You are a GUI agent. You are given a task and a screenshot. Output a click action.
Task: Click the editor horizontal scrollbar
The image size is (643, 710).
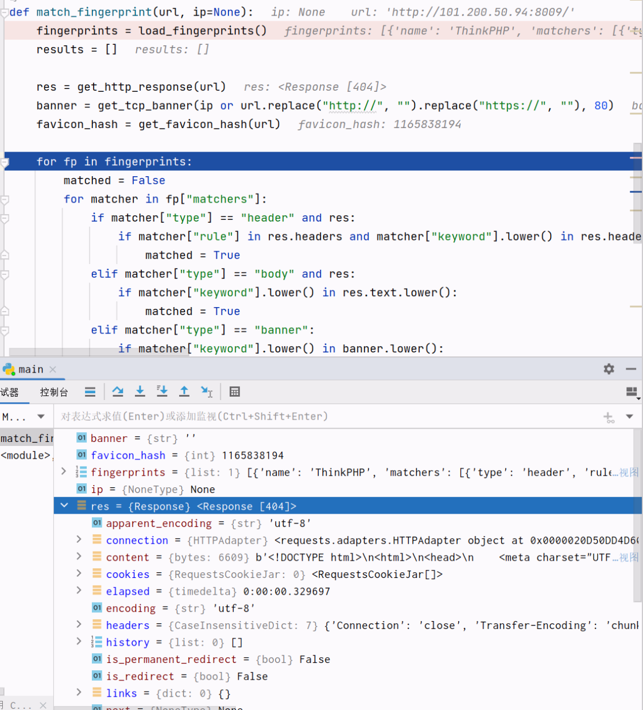coord(99,352)
